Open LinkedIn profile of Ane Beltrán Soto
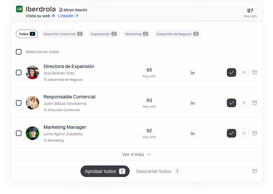 pyautogui.click(x=193, y=73)
